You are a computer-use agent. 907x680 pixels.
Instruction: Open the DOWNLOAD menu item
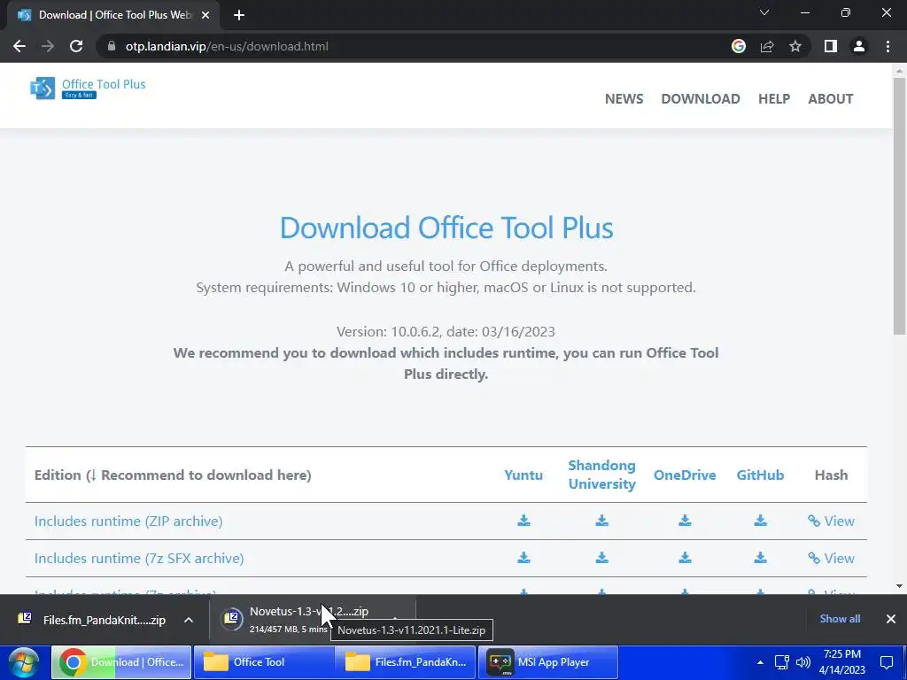click(701, 99)
